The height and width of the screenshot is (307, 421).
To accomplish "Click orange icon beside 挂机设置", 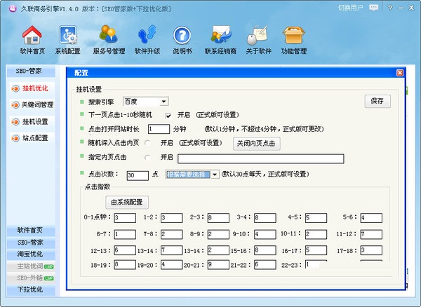I will click(x=15, y=122).
